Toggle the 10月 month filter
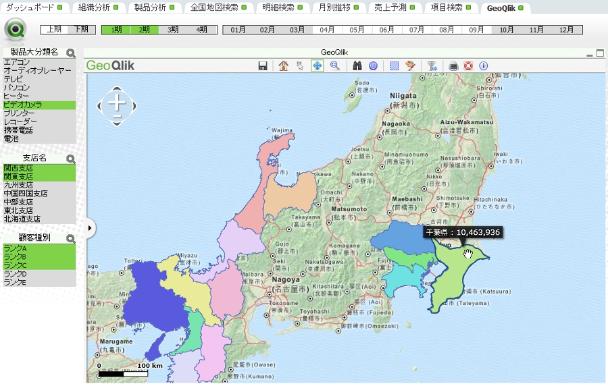Screen dimensions: 608x386 (507, 30)
